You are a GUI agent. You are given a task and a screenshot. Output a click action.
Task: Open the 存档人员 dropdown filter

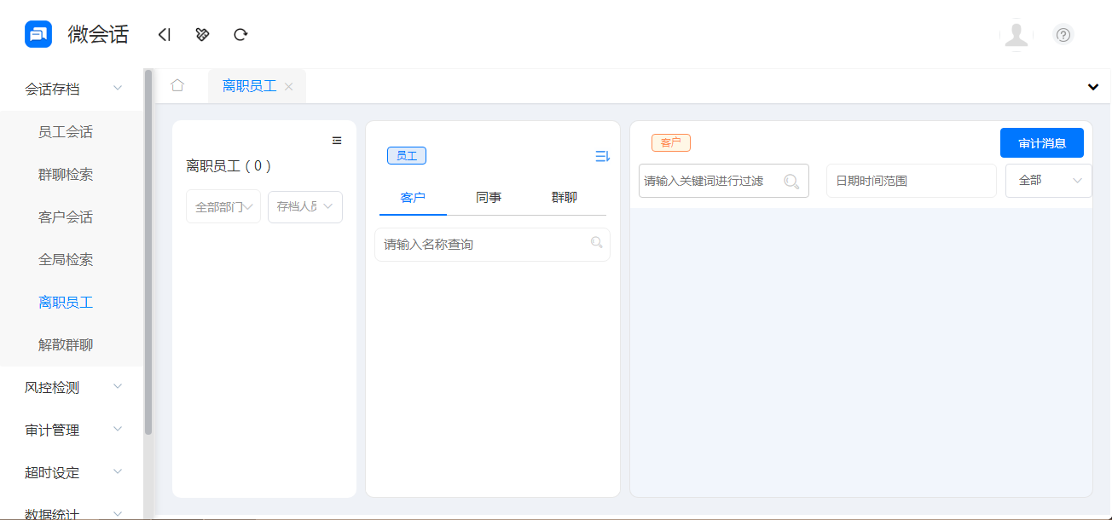pyautogui.click(x=304, y=206)
